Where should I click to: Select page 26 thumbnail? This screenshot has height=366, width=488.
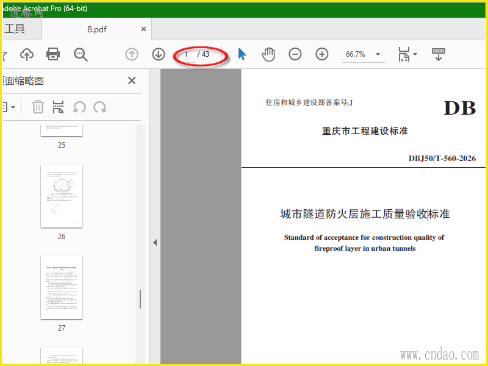point(62,196)
